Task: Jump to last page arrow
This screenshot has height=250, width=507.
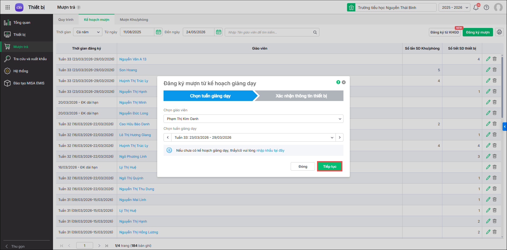Action: click(x=107, y=246)
